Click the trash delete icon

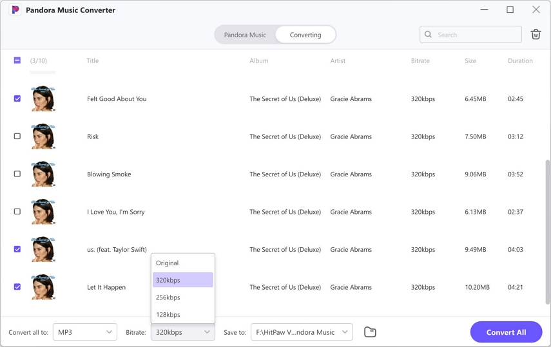[x=536, y=34]
